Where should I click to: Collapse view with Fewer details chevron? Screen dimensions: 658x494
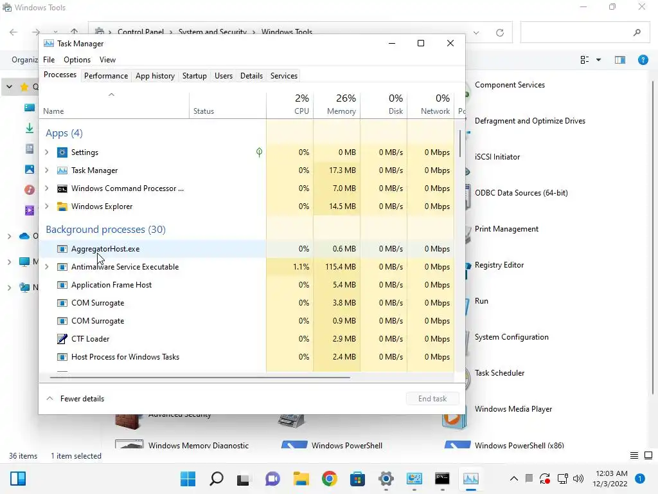50,399
